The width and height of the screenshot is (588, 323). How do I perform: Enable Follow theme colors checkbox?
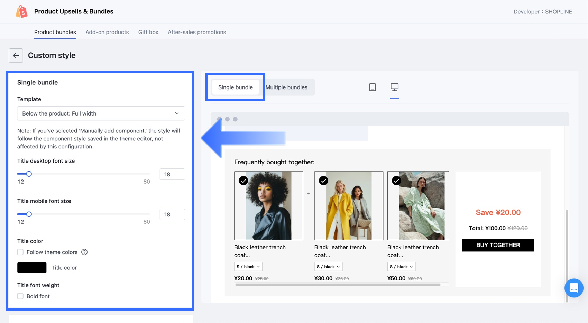(20, 252)
